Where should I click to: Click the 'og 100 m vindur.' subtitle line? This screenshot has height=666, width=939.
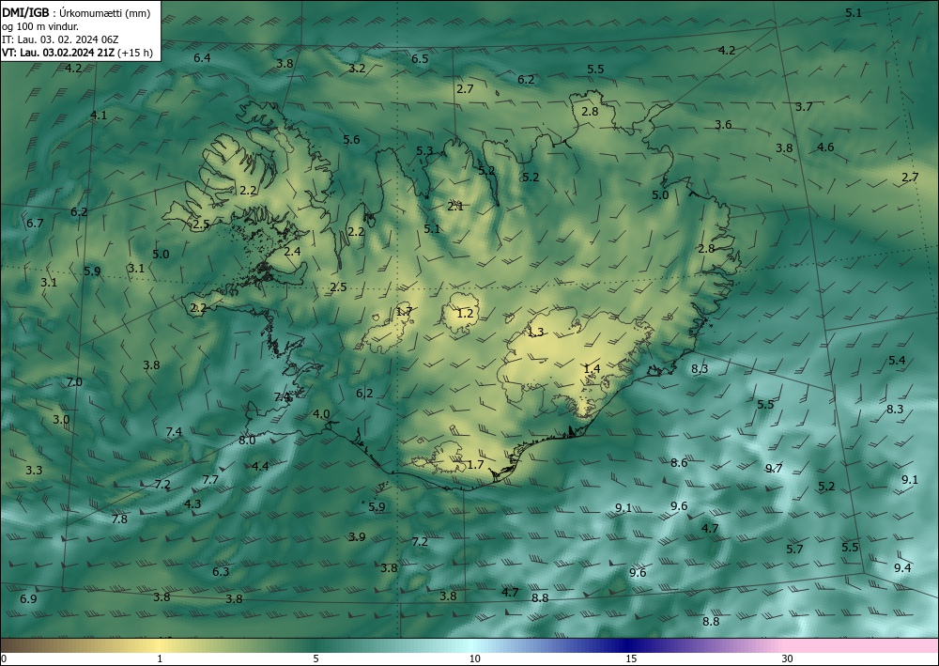click(40, 26)
